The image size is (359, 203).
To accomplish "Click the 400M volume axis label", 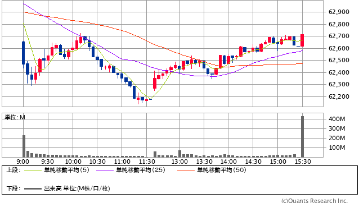I will pos(337,119).
